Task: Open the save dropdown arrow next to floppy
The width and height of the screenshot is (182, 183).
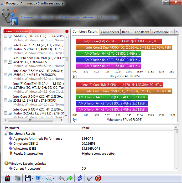Action: pyautogui.click(x=33, y=178)
